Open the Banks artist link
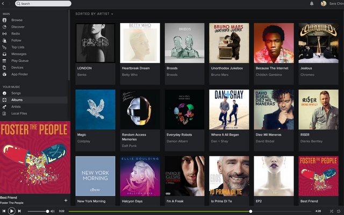 click(x=82, y=75)
